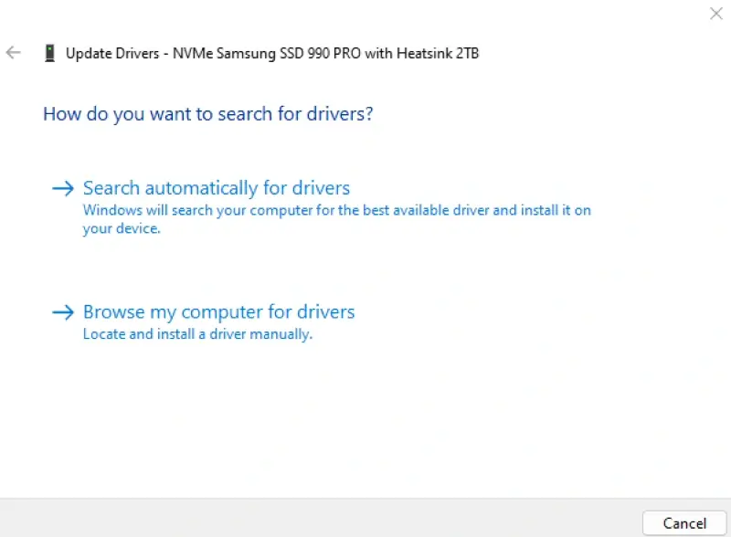Click the navigation back chevron

[x=13, y=52]
